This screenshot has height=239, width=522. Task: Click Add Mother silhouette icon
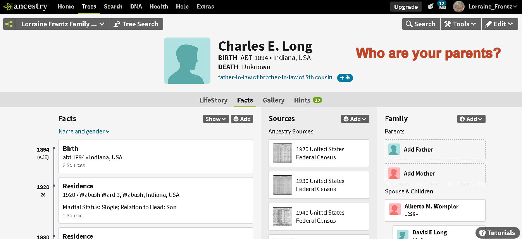394,174
